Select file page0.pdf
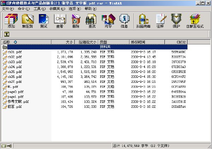212x149 pixels. (16, 92)
